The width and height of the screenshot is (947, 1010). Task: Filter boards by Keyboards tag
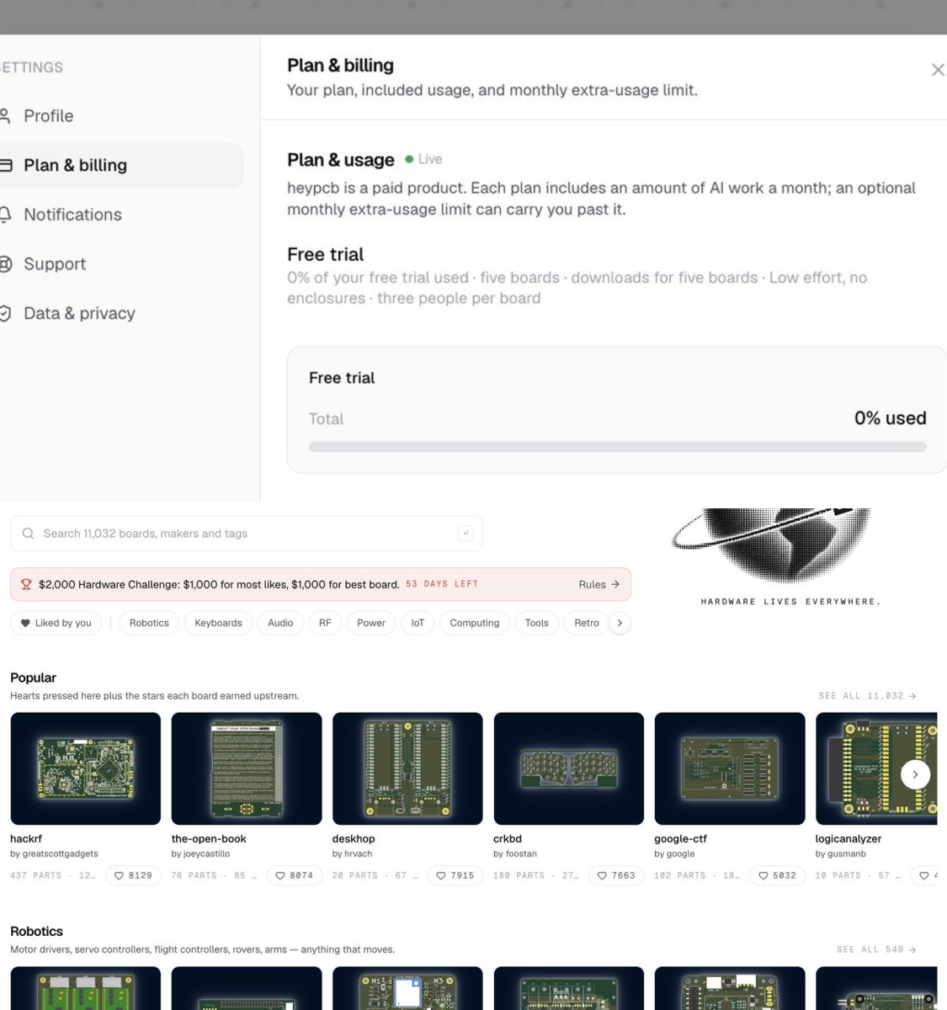[x=218, y=623]
